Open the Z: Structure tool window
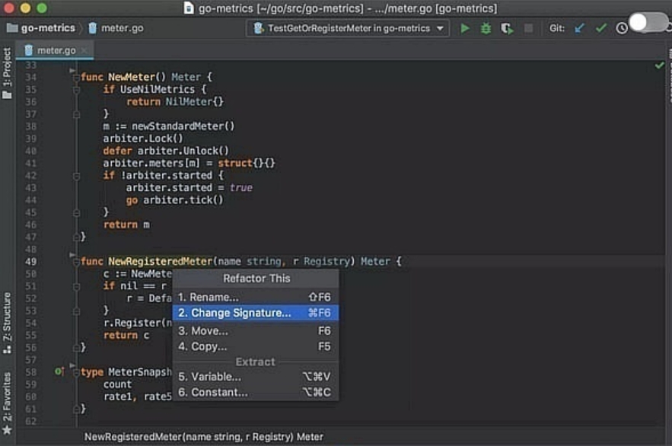This screenshot has width=672, height=446. click(x=8, y=323)
